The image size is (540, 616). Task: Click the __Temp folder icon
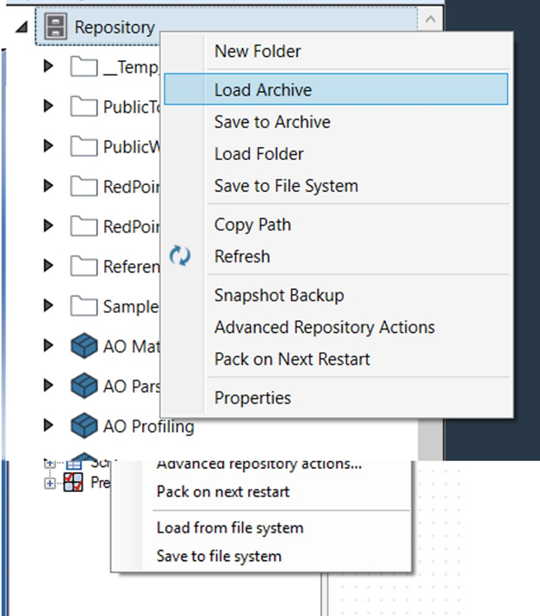84,67
